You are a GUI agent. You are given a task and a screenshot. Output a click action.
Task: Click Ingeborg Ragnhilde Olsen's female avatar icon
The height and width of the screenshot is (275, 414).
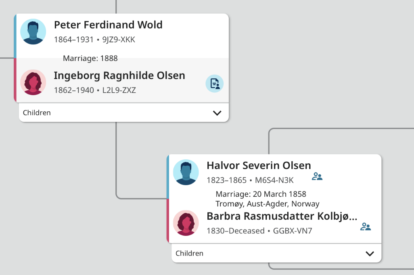coord(33,82)
